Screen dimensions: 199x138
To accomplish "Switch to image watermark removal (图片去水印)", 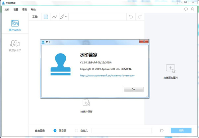I will [15, 25].
